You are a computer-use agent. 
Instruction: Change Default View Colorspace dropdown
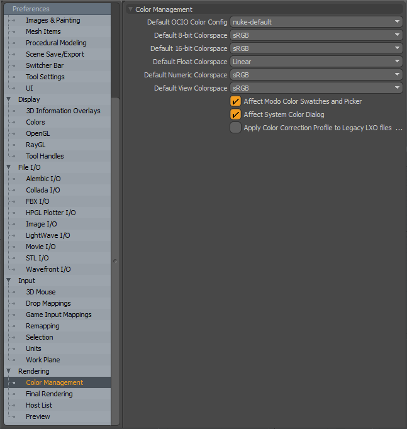(x=316, y=88)
